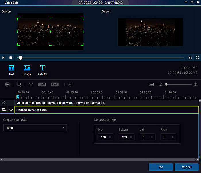Click the Left distance field

pos(147,137)
